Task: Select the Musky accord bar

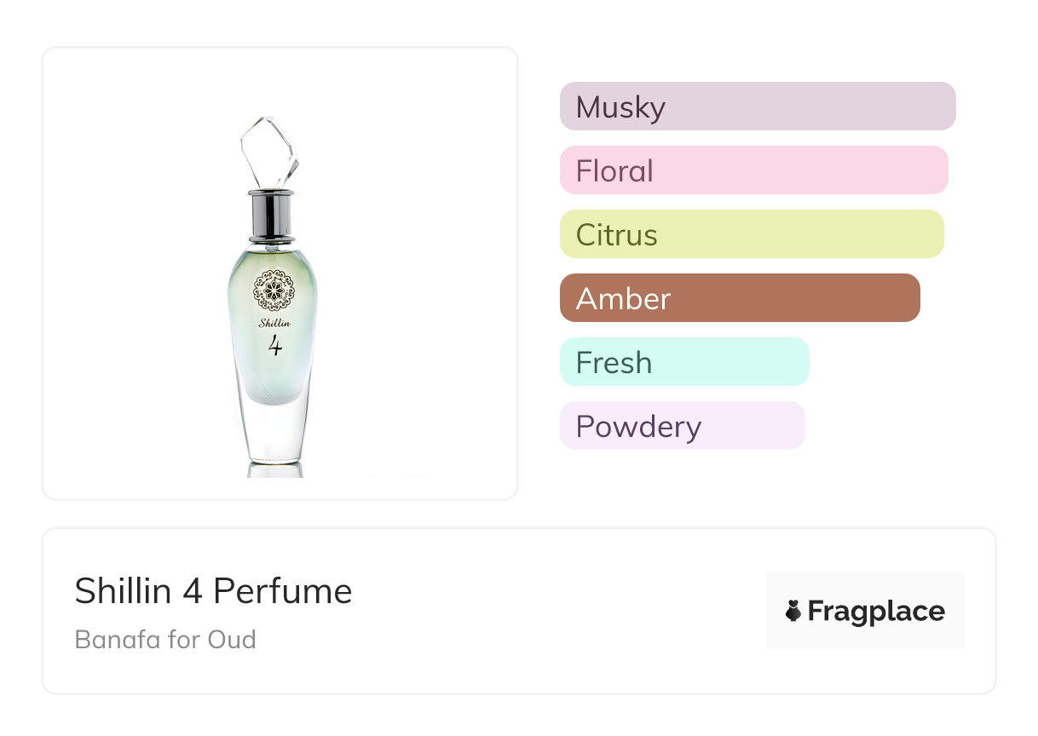Action: pyautogui.click(x=757, y=106)
